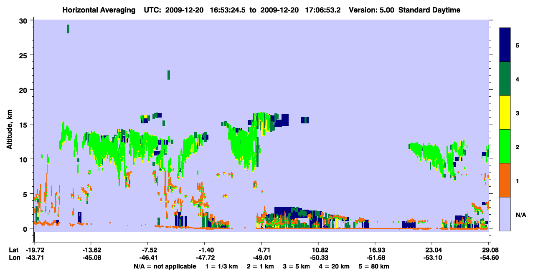Click longitude value -45.08
This screenshot has width=543, height=278.
[91, 258]
